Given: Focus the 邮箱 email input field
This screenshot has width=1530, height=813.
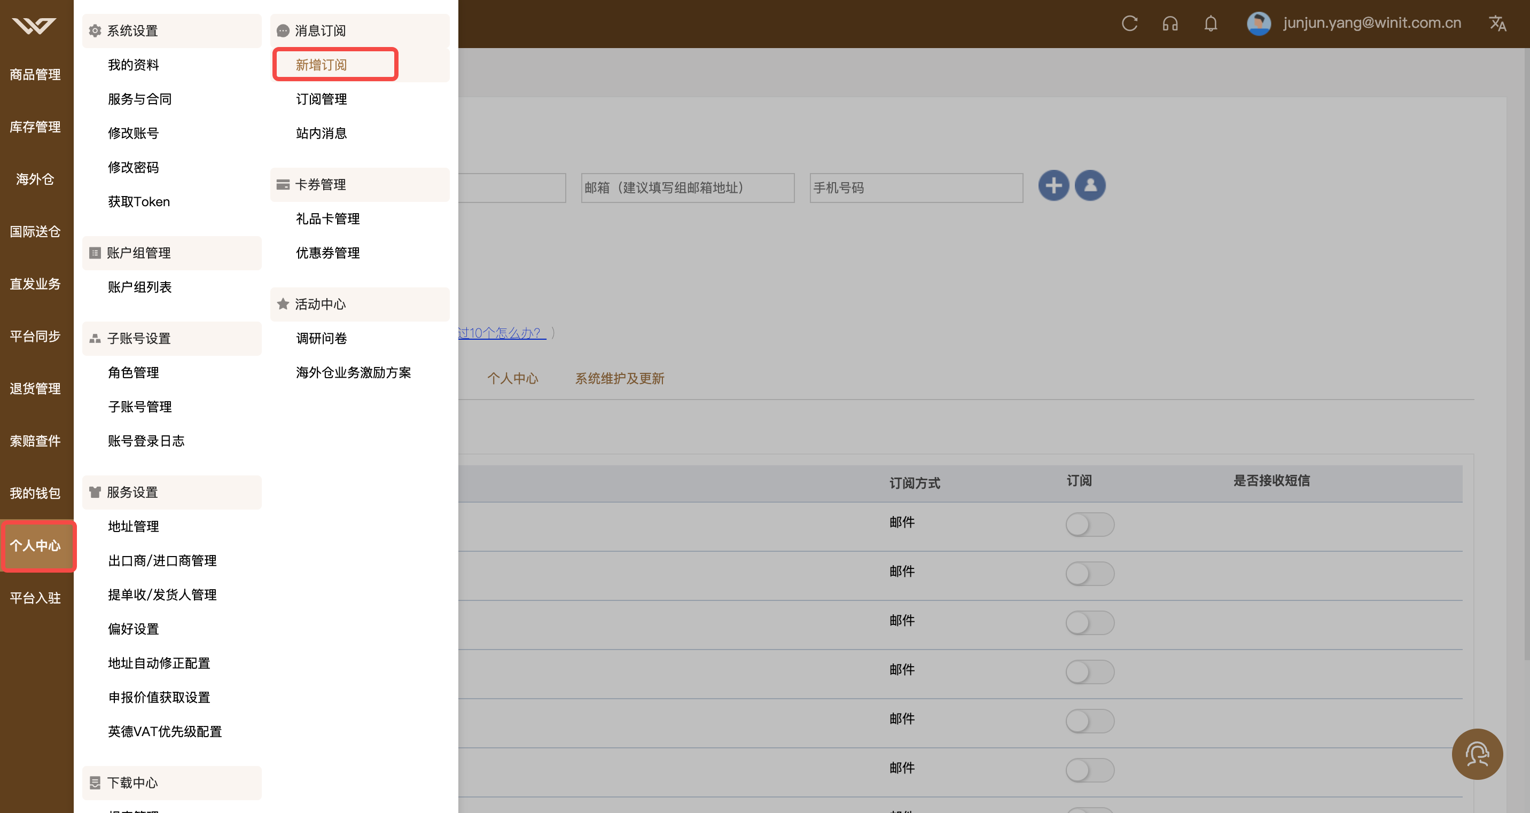Looking at the screenshot, I should (688, 188).
